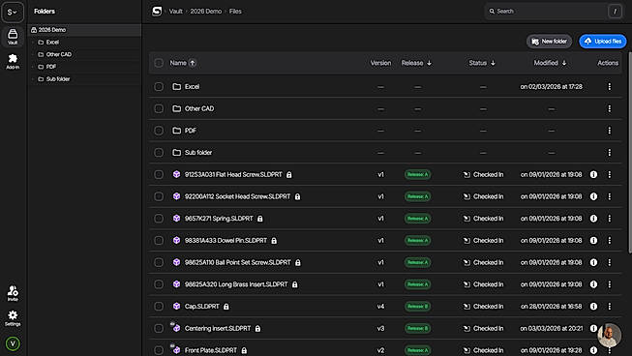This screenshot has width=632, height=356.
Task: Open actions menu for Excel folder
Action: coord(610,87)
